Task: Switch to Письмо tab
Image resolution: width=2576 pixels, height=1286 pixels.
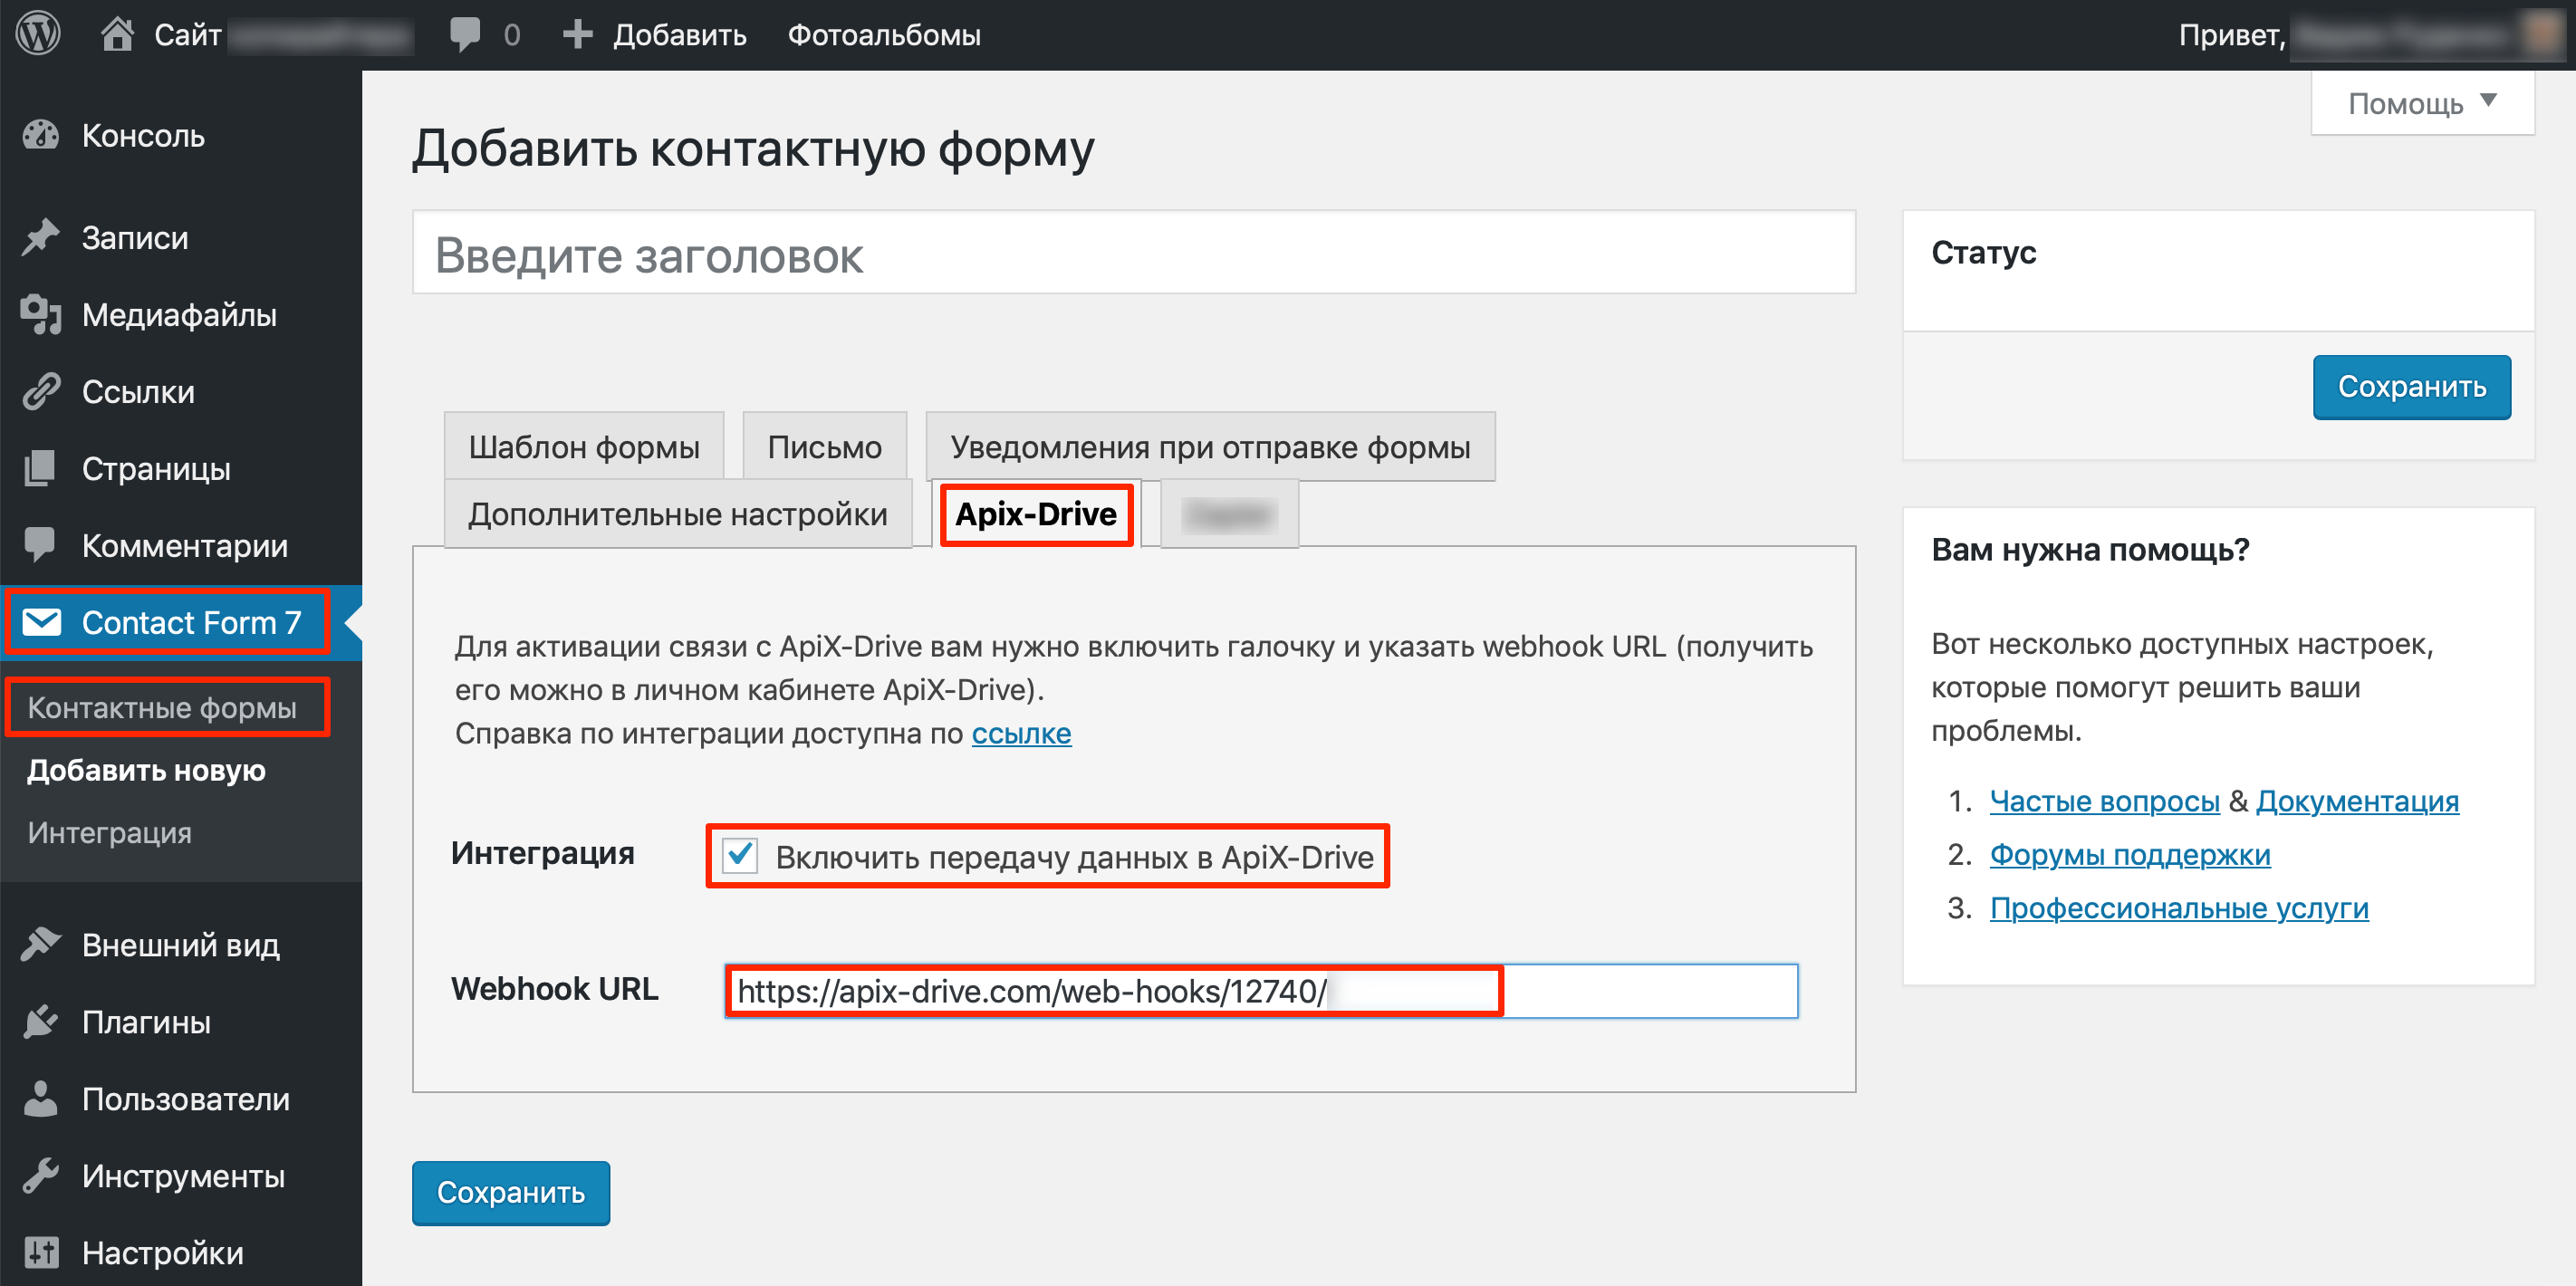Action: (824, 446)
